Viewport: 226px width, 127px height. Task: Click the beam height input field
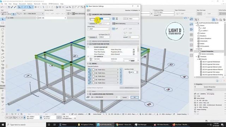(105, 19)
